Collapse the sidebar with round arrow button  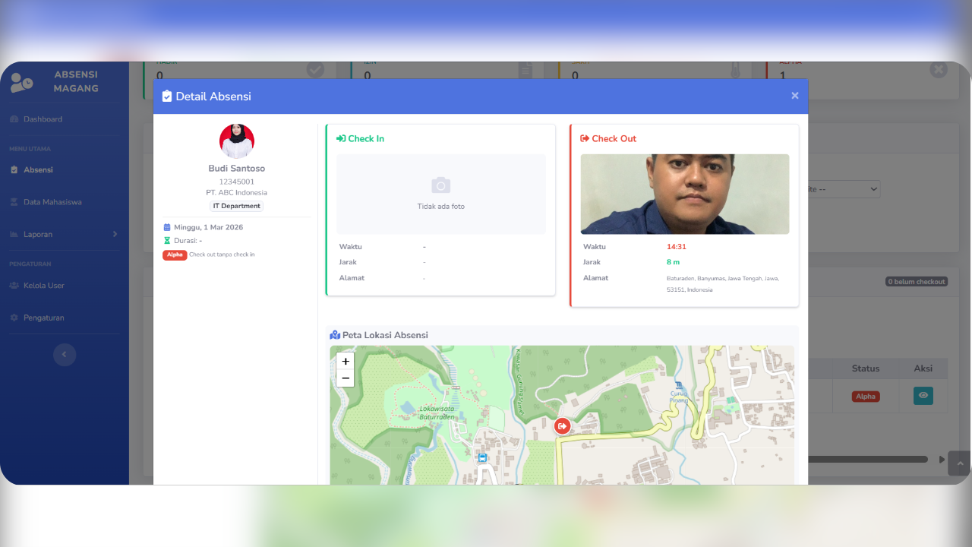65,354
